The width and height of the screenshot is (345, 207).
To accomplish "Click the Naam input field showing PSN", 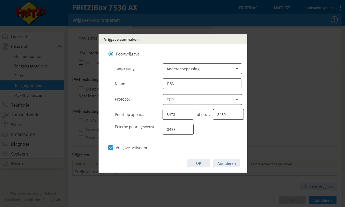I will click(x=202, y=83).
